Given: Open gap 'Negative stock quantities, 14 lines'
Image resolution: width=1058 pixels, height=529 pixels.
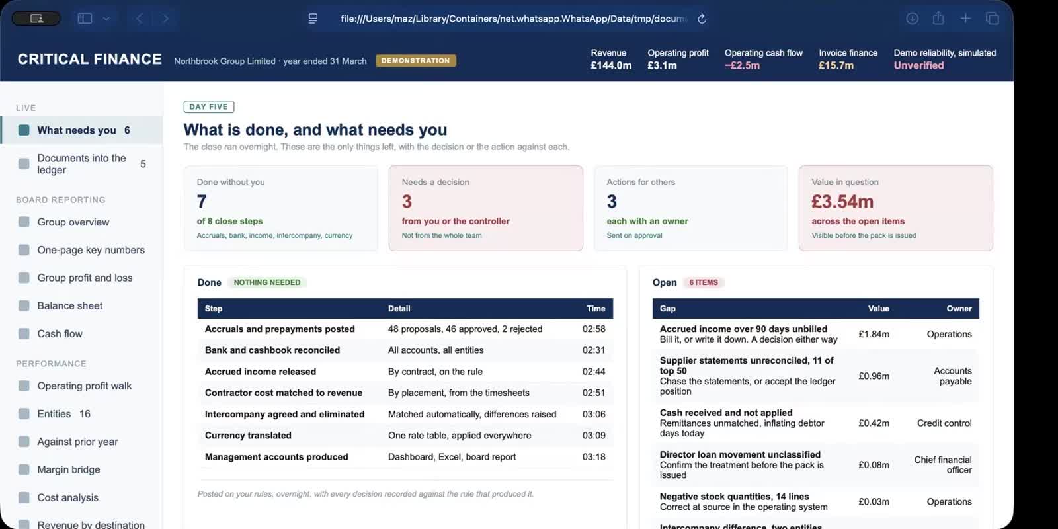Looking at the screenshot, I should (816, 501).
